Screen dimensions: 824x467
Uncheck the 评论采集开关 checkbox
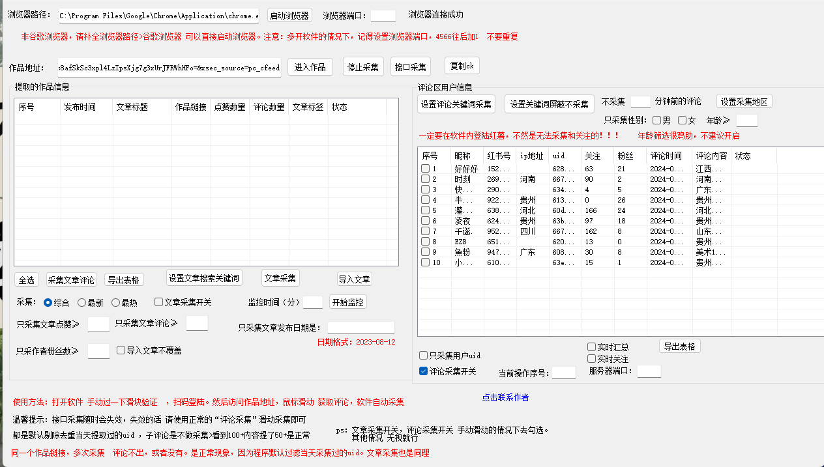424,371
